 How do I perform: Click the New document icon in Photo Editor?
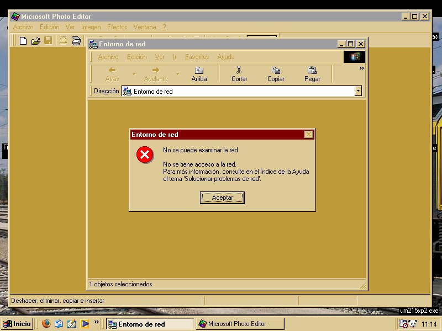click(x=23, y=41)
